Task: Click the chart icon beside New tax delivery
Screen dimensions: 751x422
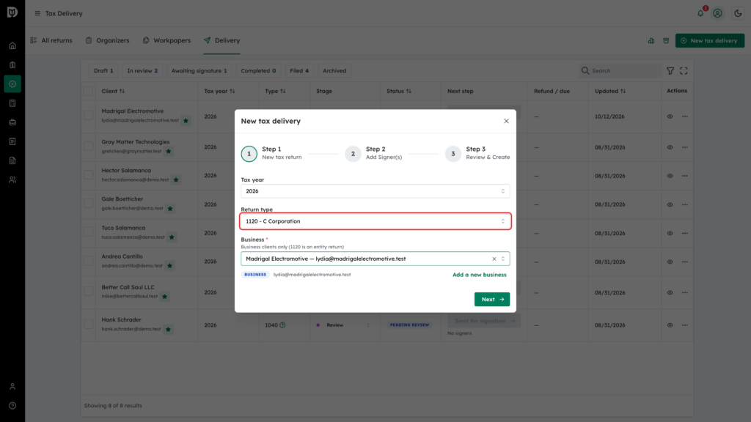Action: click(x=651, y=41)
